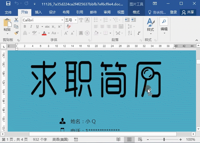Apply distributed alignment
The width and height of the screenshot is (200, 143).
tap(121, 26)
